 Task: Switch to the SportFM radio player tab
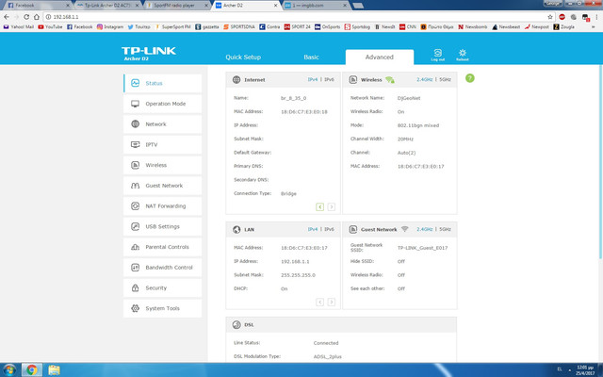[176, 6]
